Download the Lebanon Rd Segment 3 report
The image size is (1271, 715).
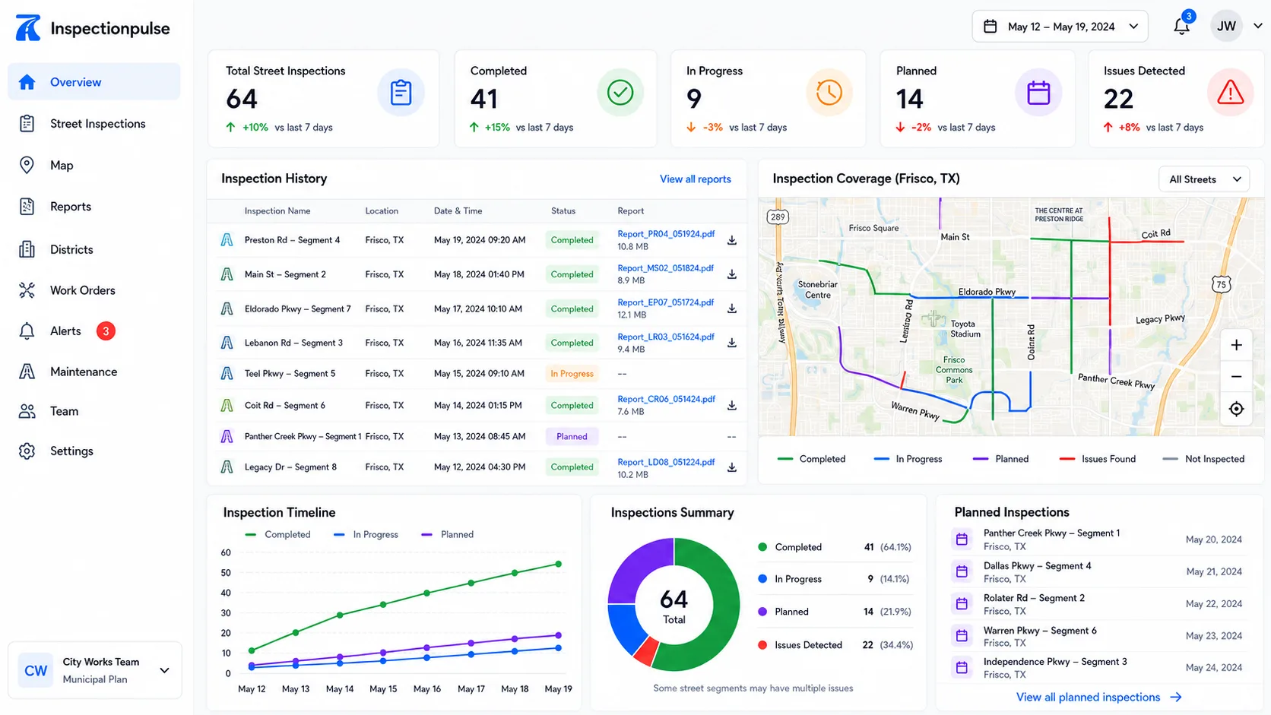tap(732, 343)
